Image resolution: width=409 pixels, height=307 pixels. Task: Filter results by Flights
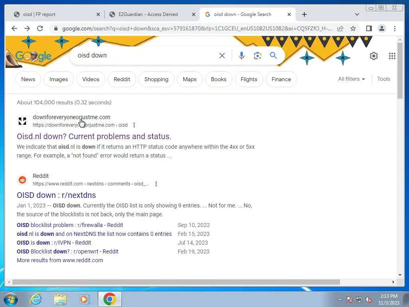(x=249, y=79)
